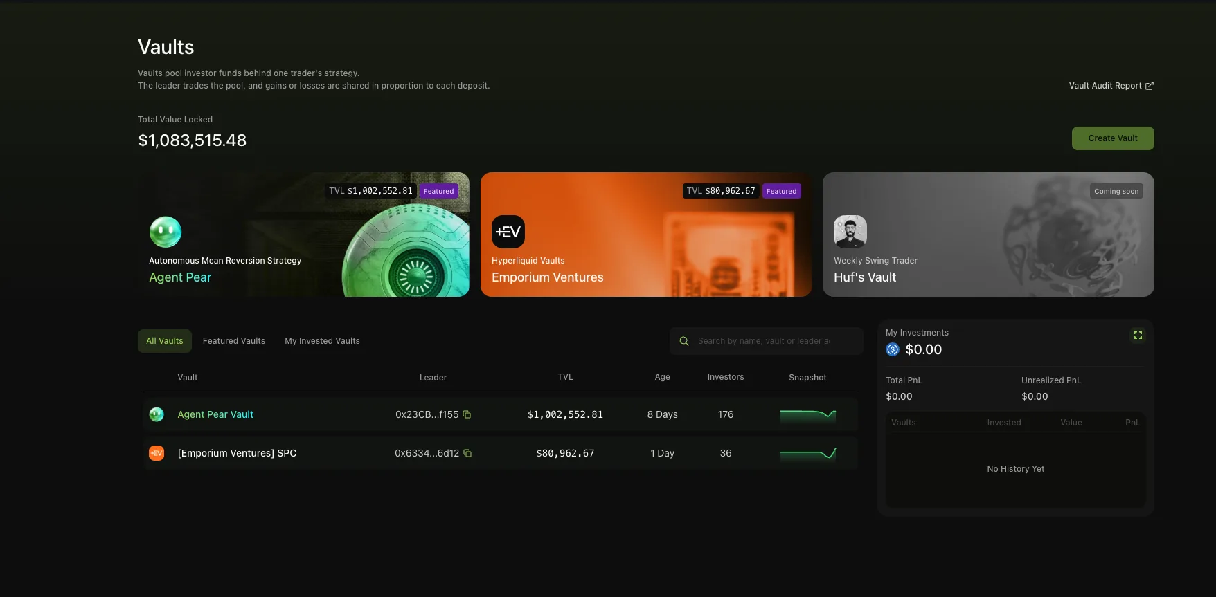This screenshot has width=1216, height=597.
Task: Click the magnifier search icon
Action: (x=684, y=341)
